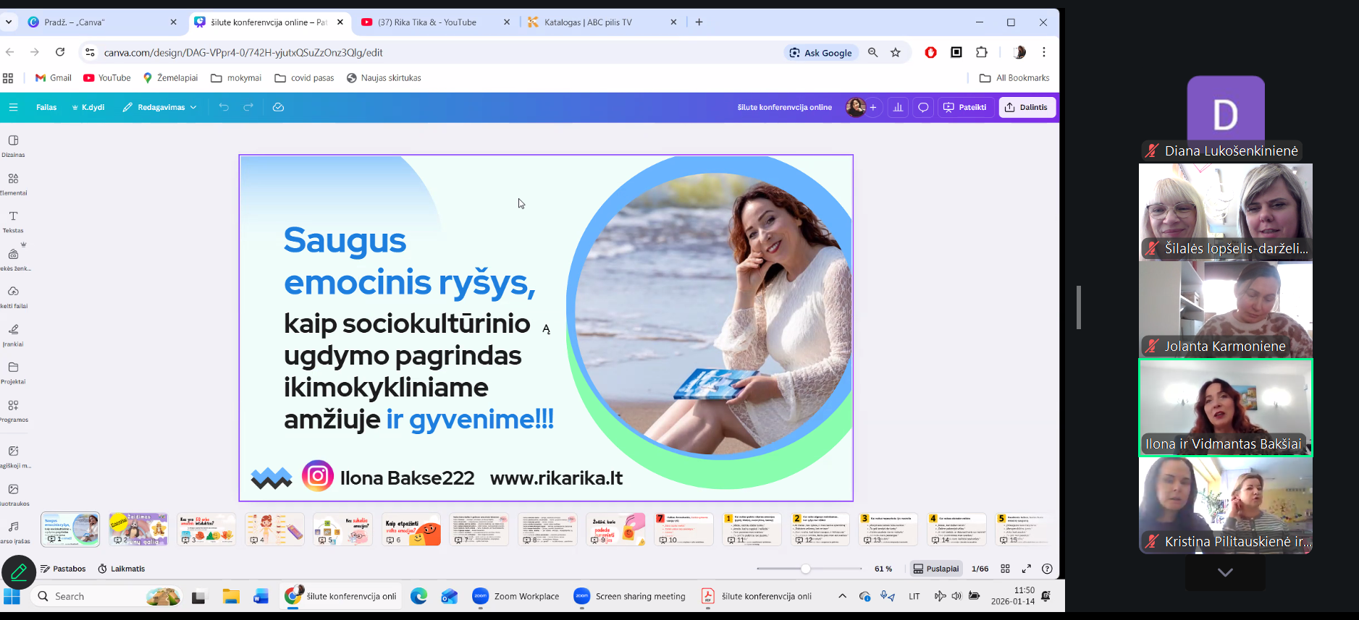Screen dimensions: 1359x620
Task: Click the Dalintis share button
Action: point(1027,107)
